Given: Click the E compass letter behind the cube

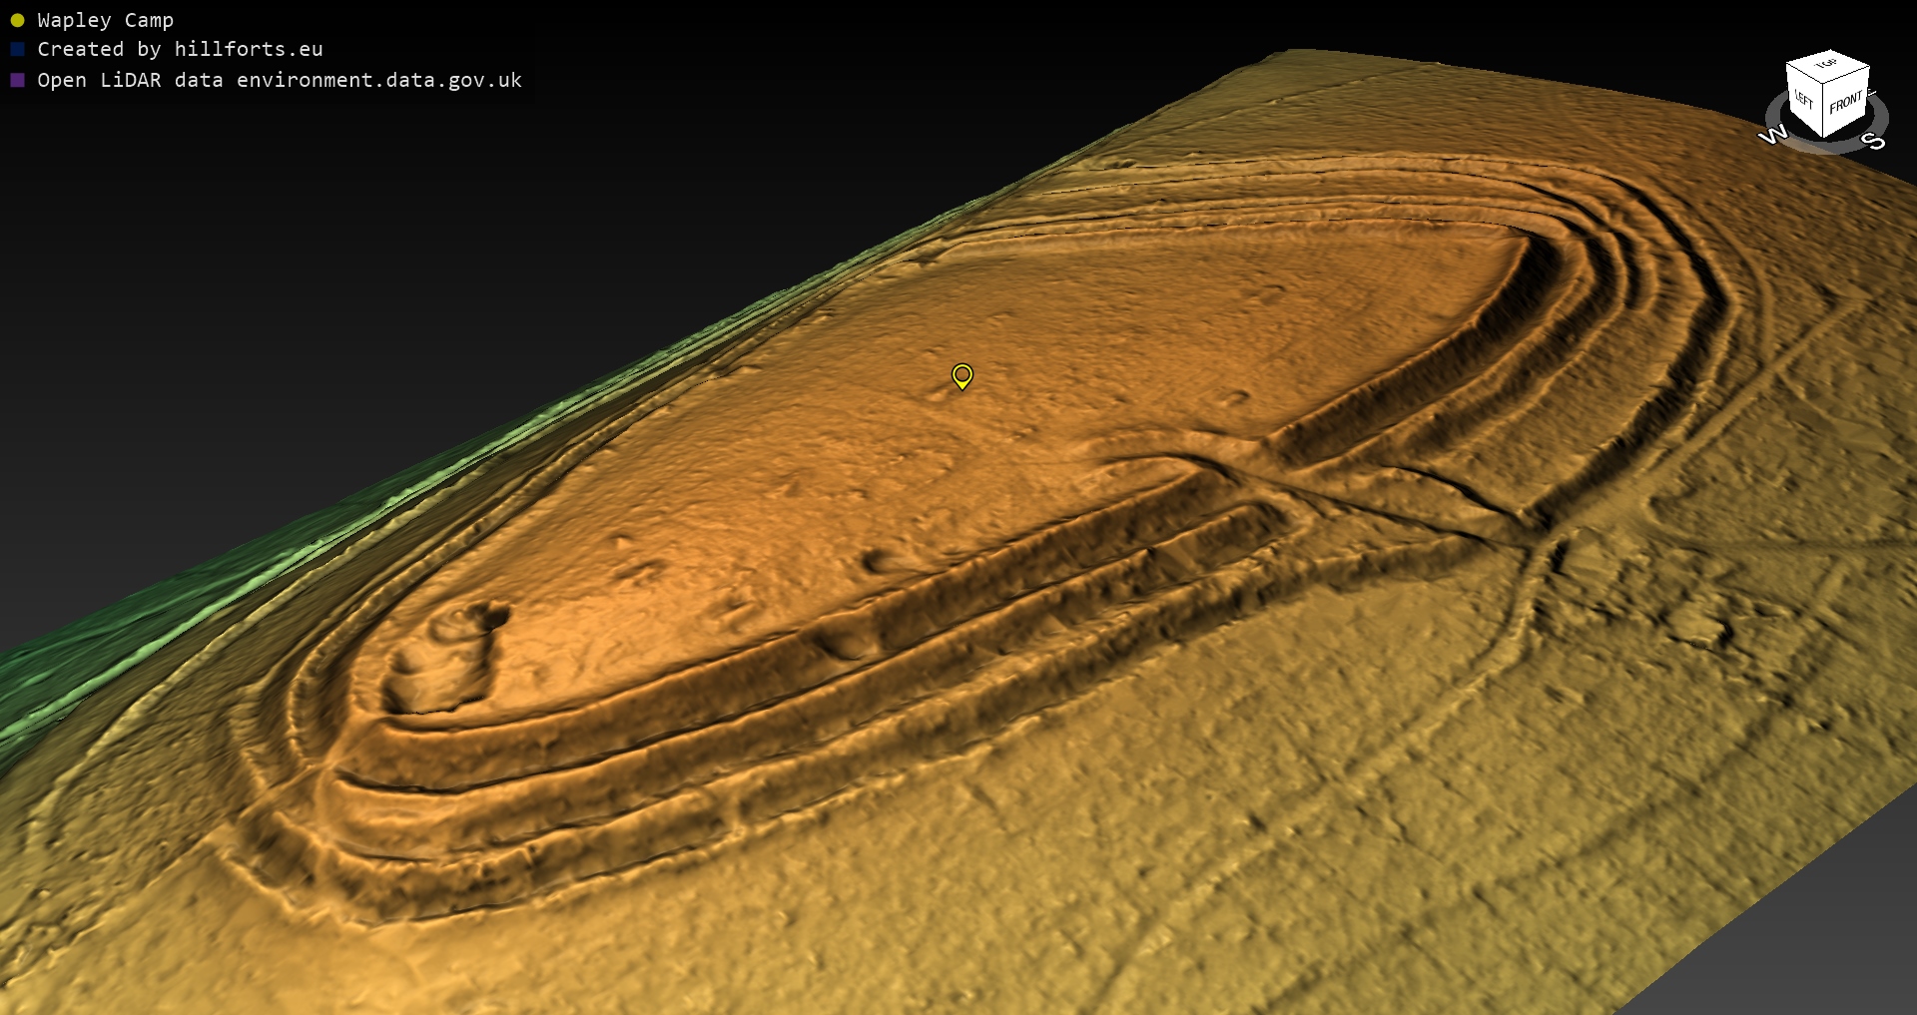Looking at the screenshot, I should click(1872, 94).
